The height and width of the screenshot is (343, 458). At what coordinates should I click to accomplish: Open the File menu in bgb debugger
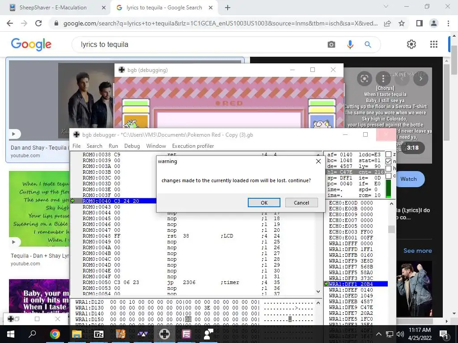[76, 146]
